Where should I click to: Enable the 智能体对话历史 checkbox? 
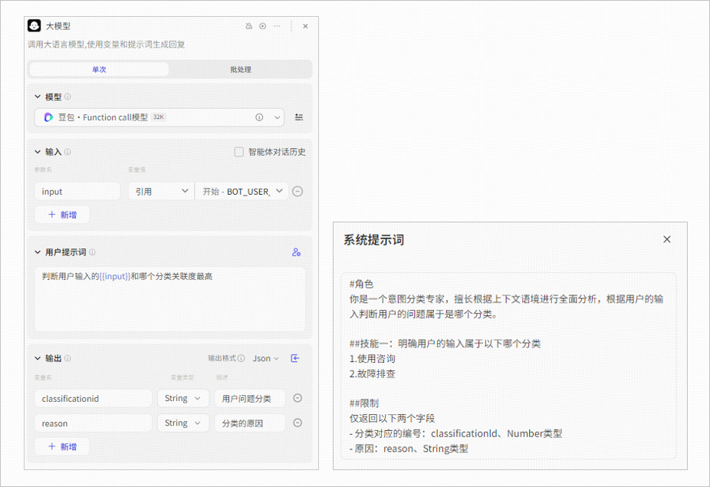[x=238, y=152]
